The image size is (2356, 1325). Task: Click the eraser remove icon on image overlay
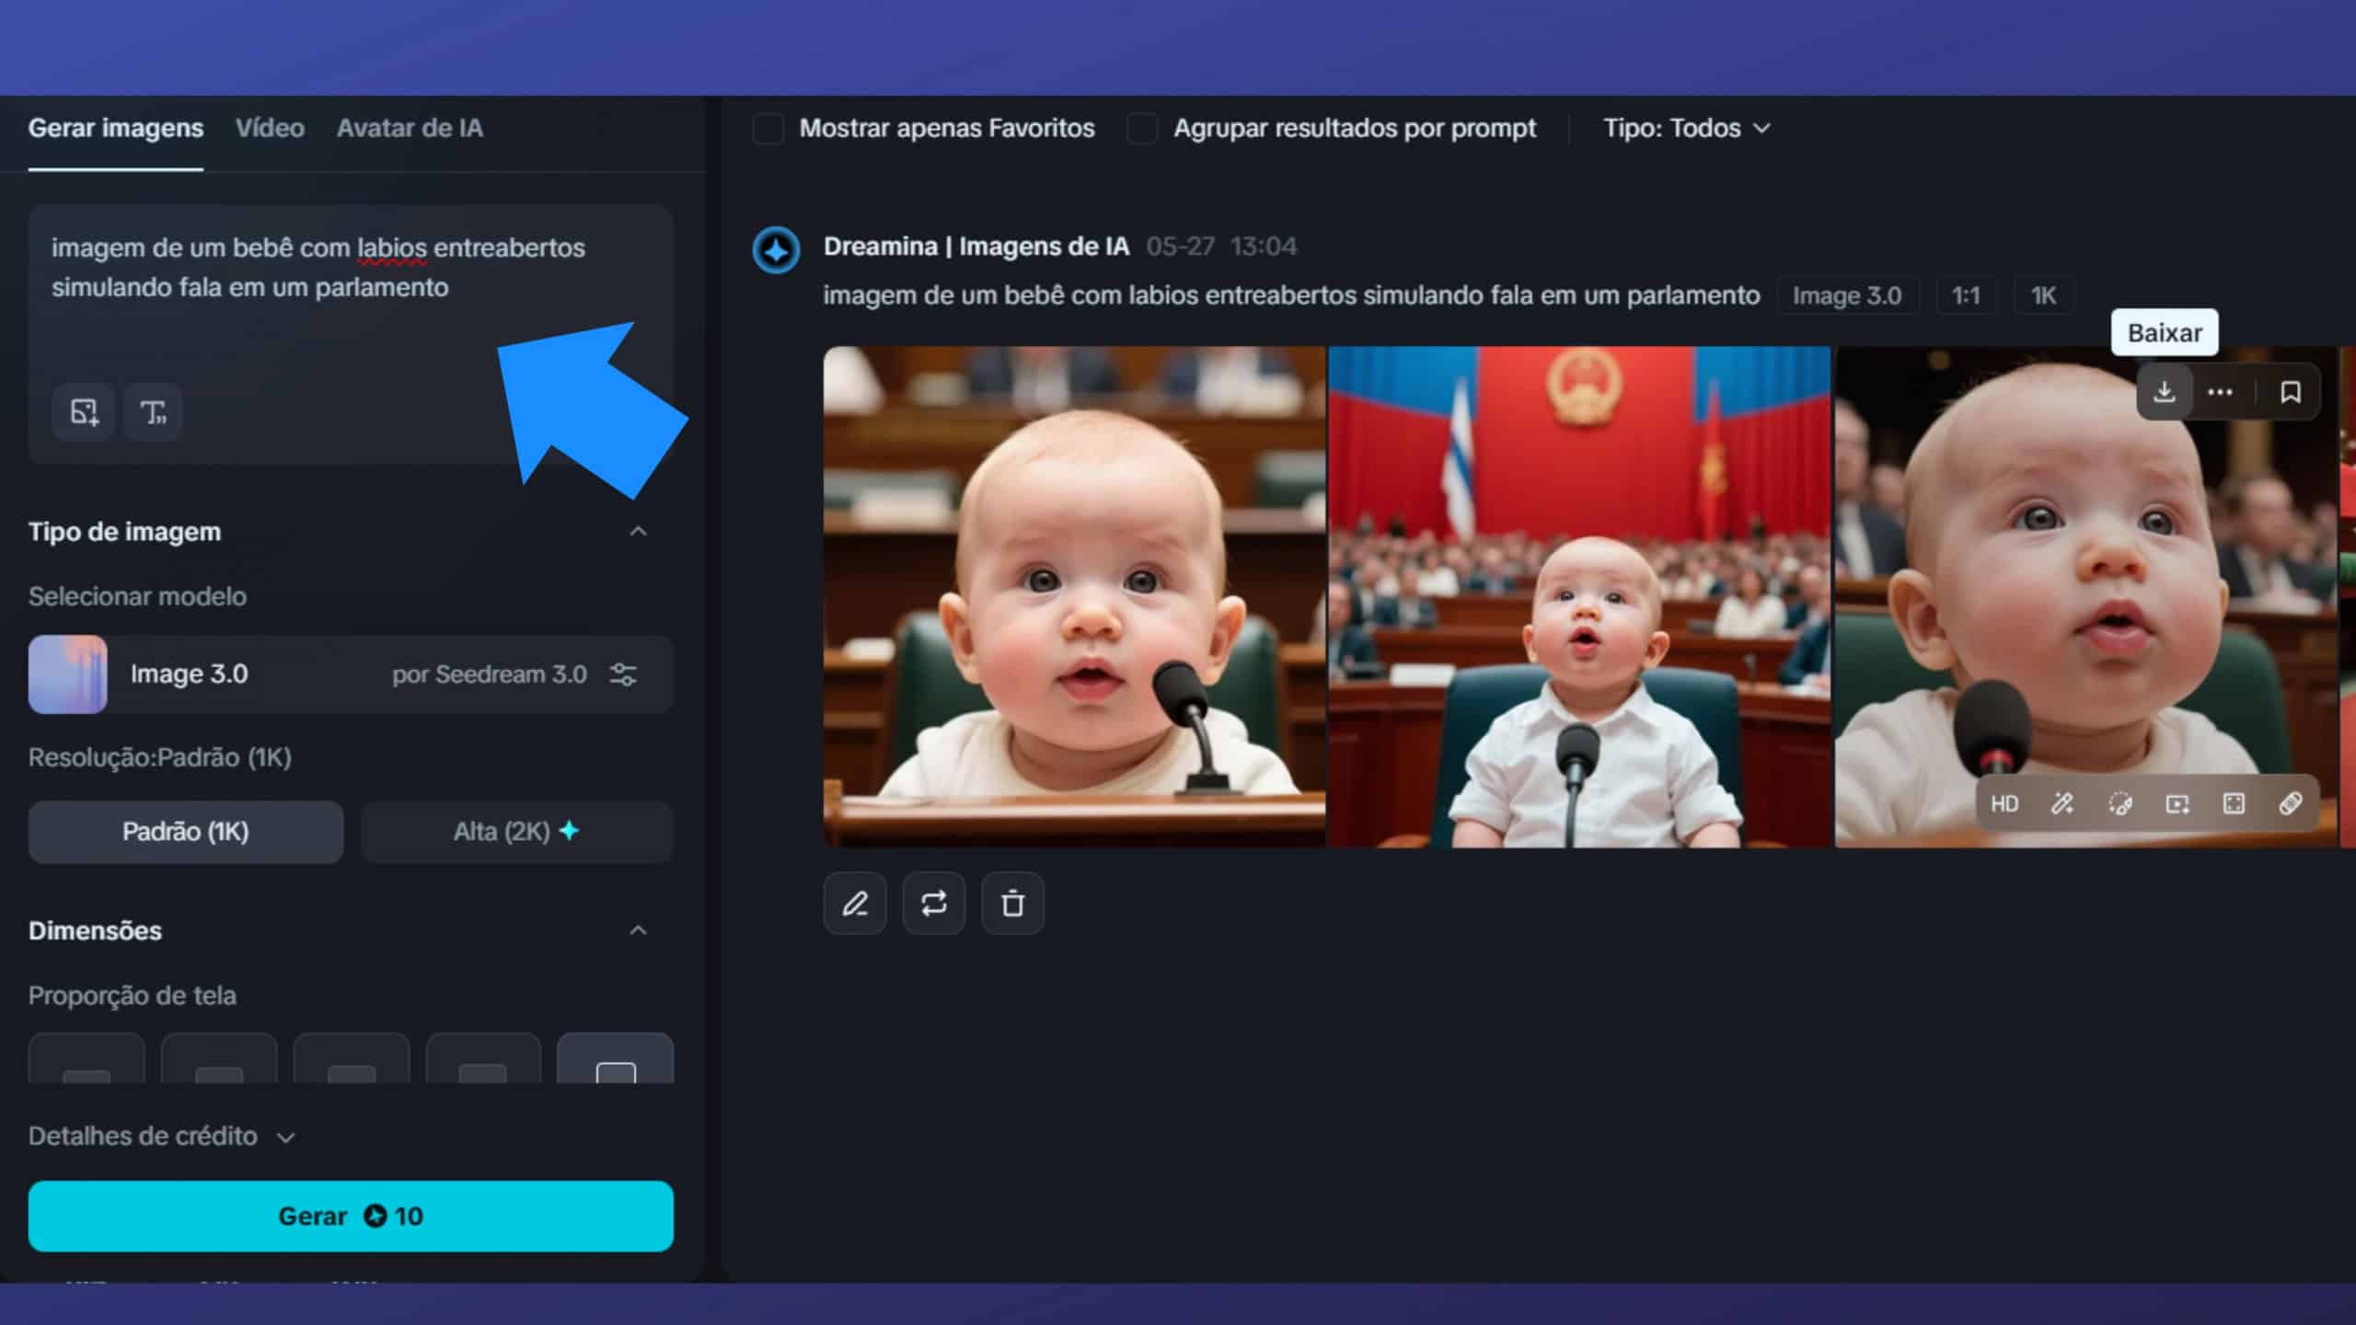pos(2290,804)
